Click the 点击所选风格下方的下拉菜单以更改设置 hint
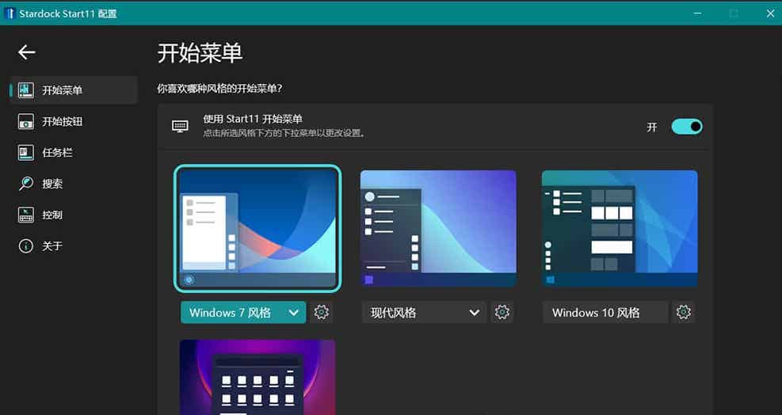 pyautogui.click(x=284, y=134)
